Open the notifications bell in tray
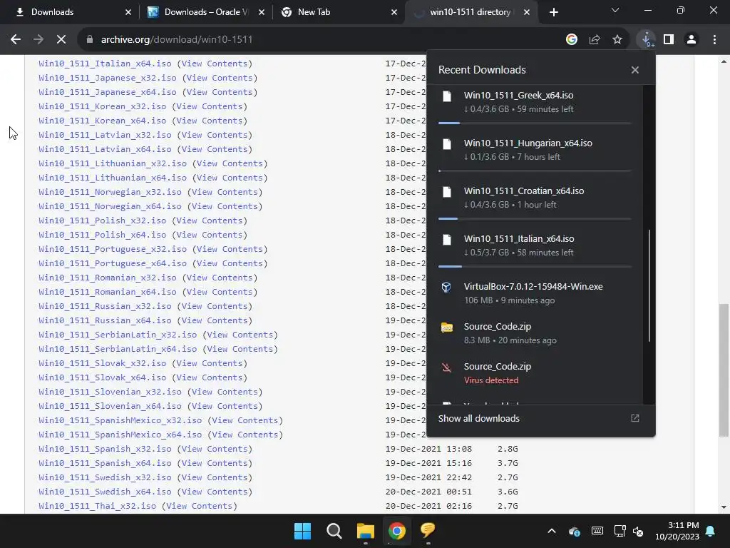The width and height of the screenshot is (730, 548). (711, 531)
